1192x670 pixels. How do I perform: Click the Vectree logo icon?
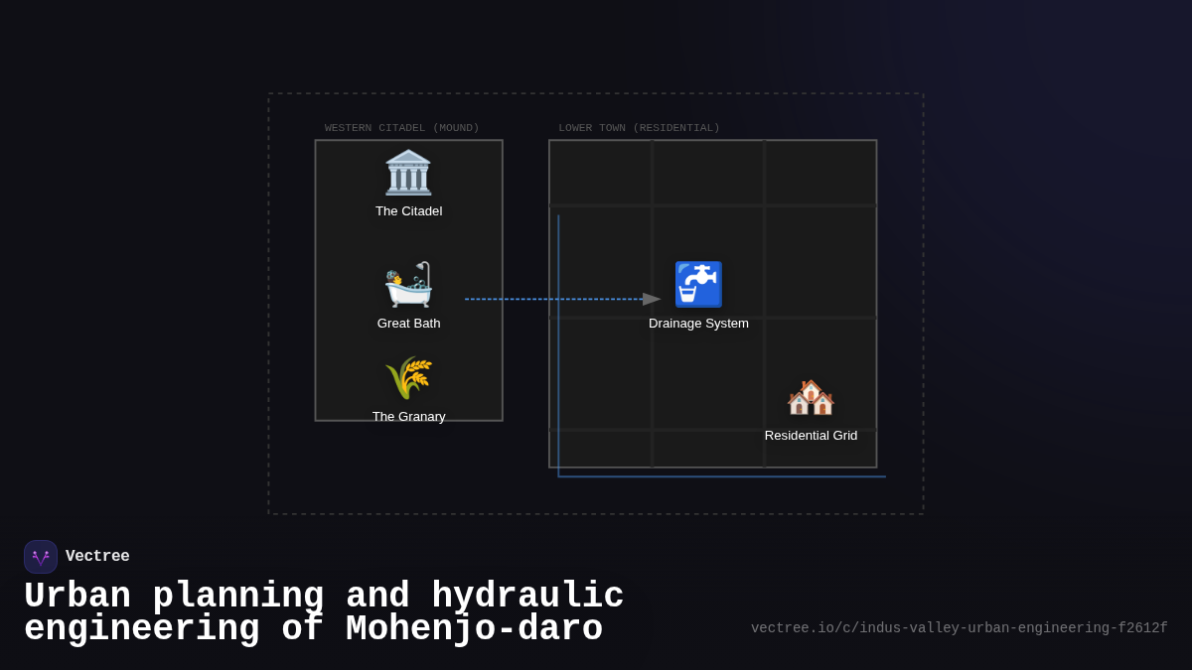(41, 557)
